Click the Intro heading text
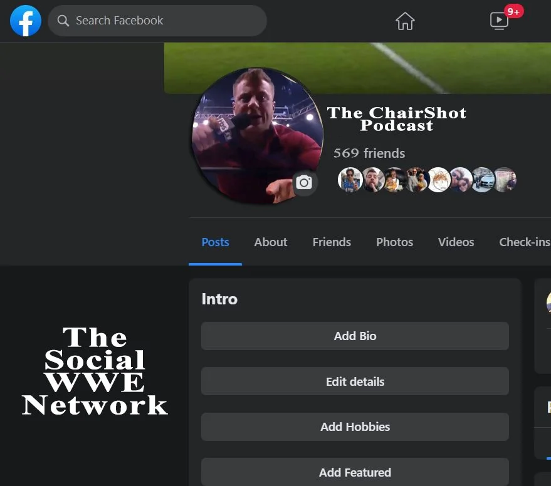The width and height of the screenshot is (551, 486). coord(219,299)
